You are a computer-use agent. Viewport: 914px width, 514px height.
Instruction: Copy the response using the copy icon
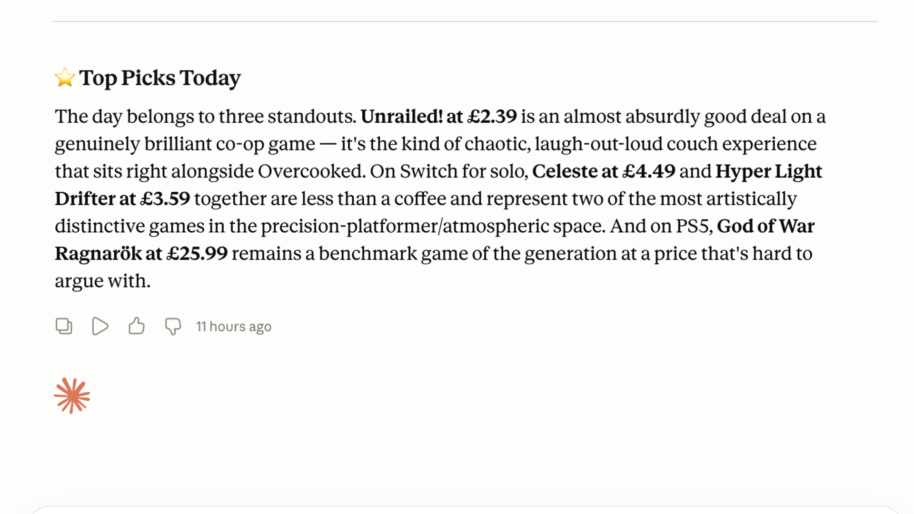point(64,326)
